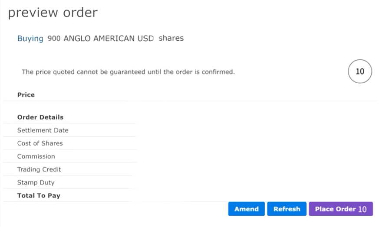Click the price guarantee disclaimer text
392x227 pixels.
128,72
